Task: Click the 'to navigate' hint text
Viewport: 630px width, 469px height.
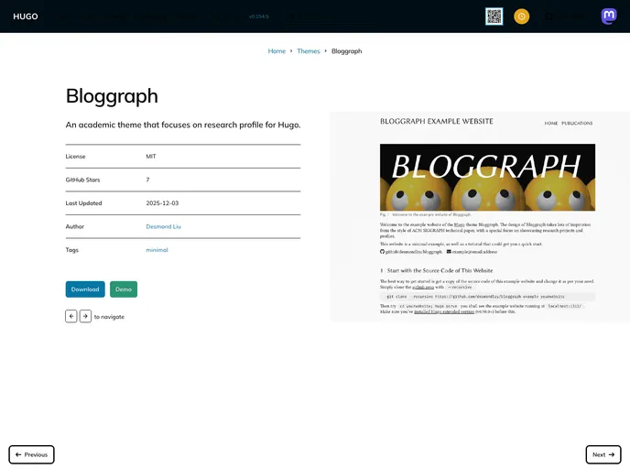Action: pyautogui.click(x=109, y=317)
